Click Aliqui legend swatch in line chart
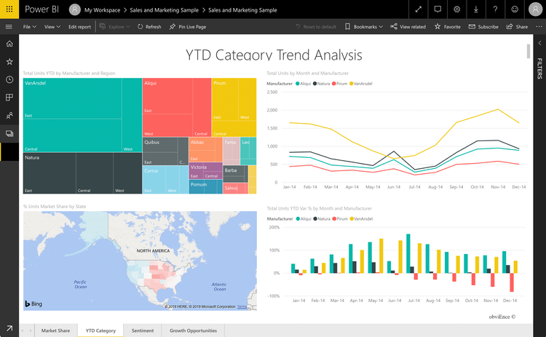 pos(298,84)
